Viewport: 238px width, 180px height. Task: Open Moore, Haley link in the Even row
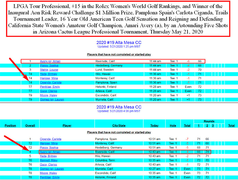point(48,173)
